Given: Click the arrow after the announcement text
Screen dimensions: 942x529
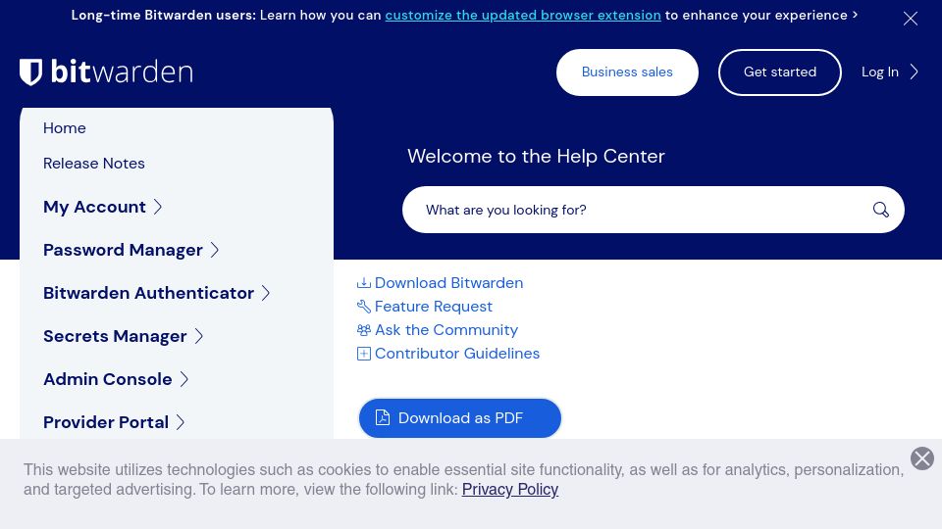Looking at the screenshot, I should (x=855, y=15).
